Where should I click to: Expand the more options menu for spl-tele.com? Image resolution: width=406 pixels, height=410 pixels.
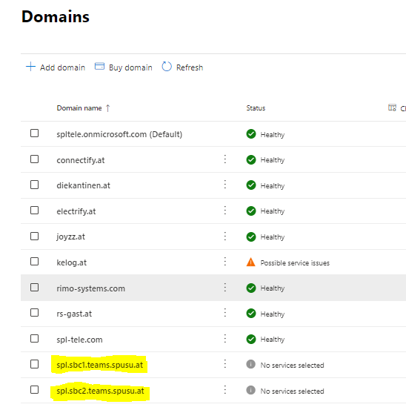tap(225, 339)
